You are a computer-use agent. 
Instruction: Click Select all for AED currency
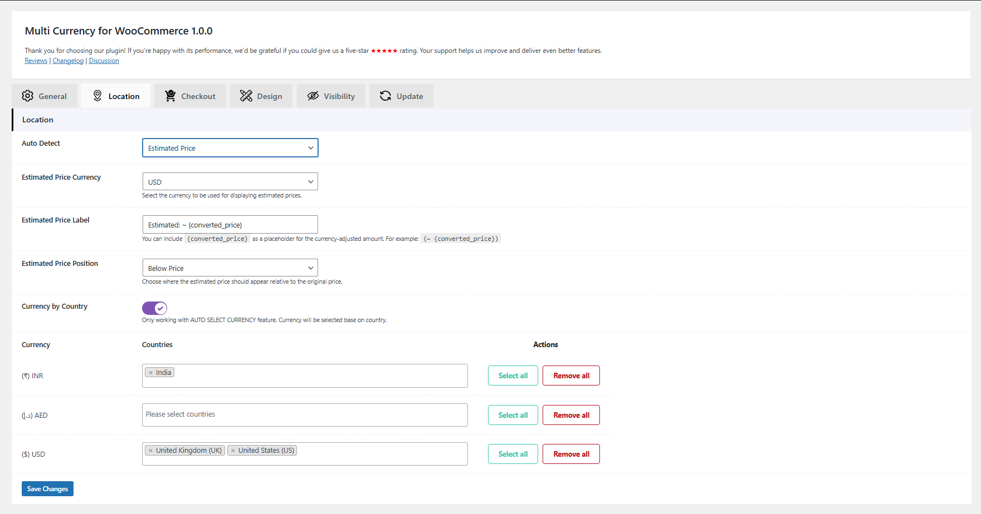click(513, 415)
